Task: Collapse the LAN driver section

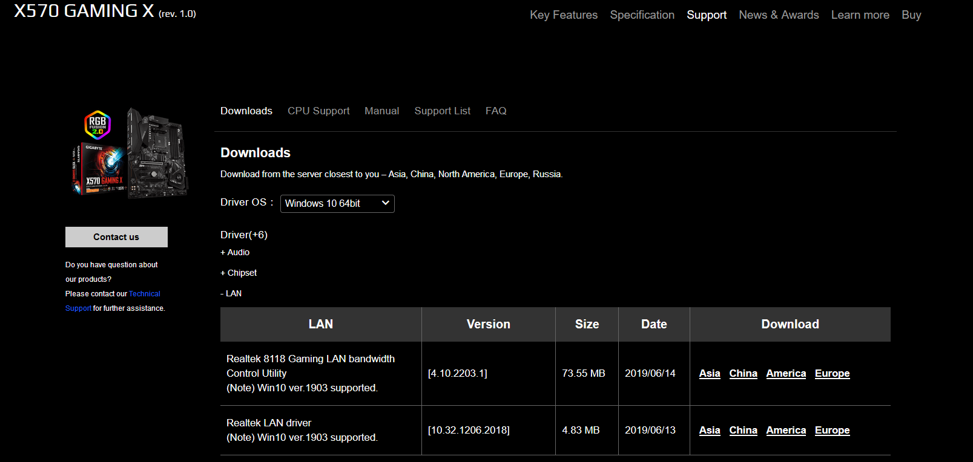Action: (231, 293)
